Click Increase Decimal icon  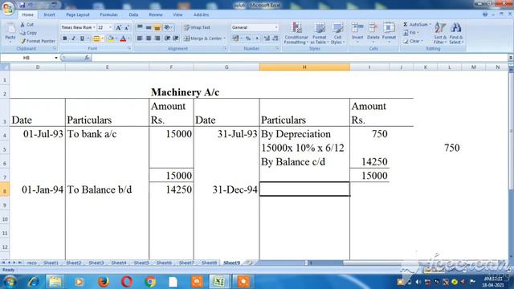click(267, 39)
